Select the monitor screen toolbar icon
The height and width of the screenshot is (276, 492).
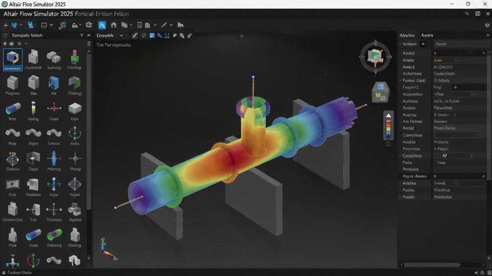click(44, 25)
